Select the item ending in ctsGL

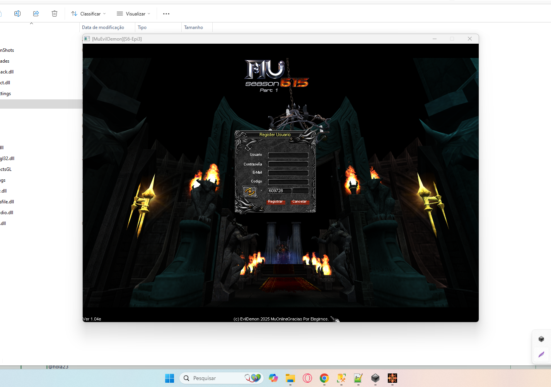pos(6,169)
